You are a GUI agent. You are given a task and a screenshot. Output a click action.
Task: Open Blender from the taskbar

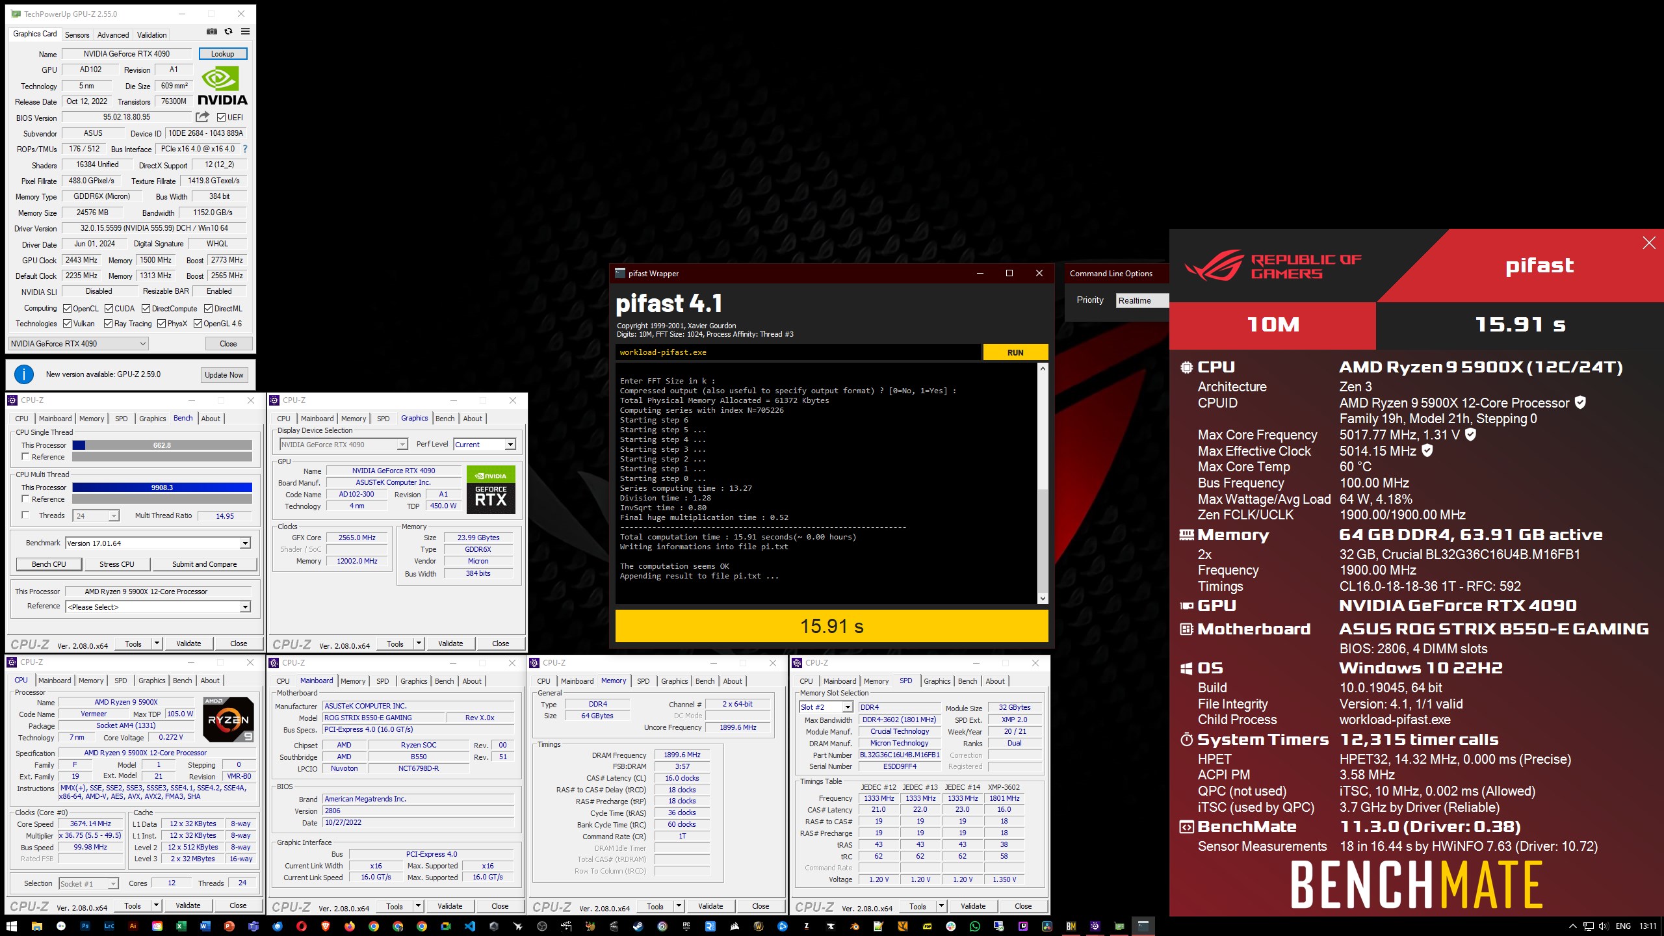click(854, 926)
